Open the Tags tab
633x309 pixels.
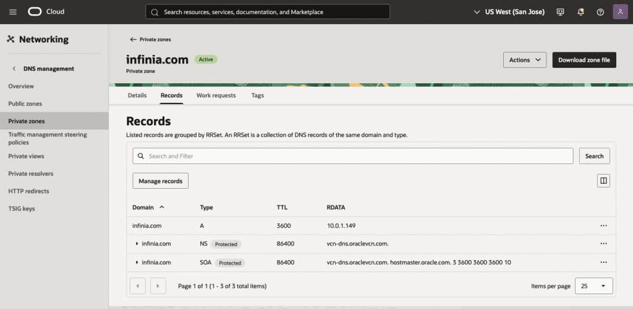pos(258,96)
